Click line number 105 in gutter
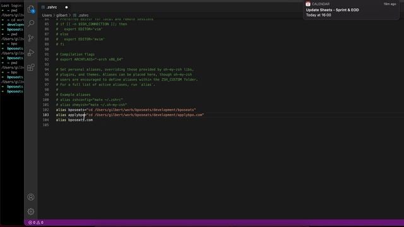This screenshot has height=227, width=404. (x=46, y=125)
